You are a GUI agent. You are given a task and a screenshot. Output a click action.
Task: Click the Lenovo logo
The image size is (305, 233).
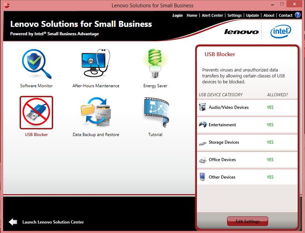click(241, 32)
